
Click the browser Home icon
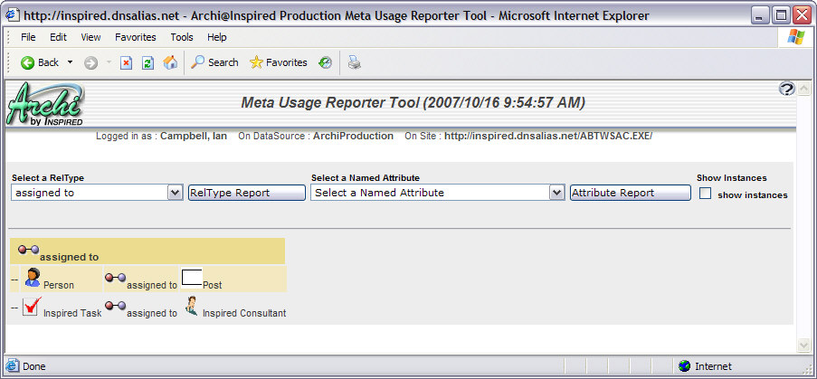(x=170, y=62)
